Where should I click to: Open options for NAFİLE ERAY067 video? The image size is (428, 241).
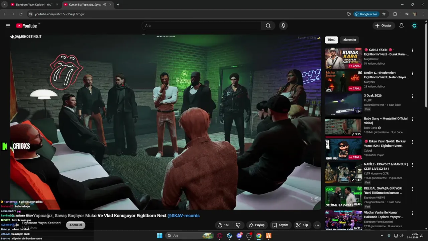413,165
